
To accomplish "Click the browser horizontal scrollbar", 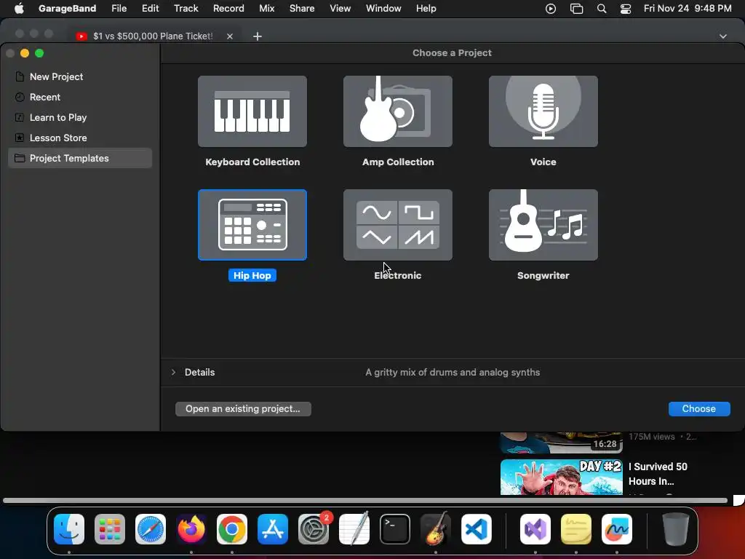I will point(365,500).
